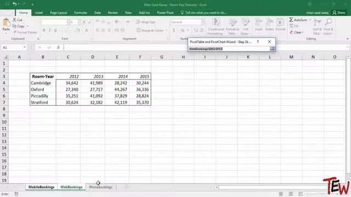The height and width of the screenshot is (197, 351).
Task: Open Clipboard pane launcher
Action: click(38, 39)
